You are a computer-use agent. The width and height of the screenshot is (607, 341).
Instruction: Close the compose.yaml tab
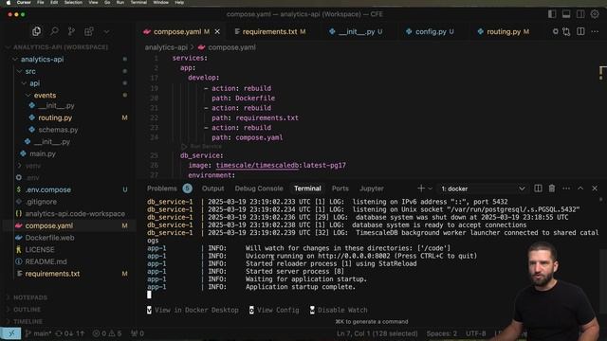point(217,31)
